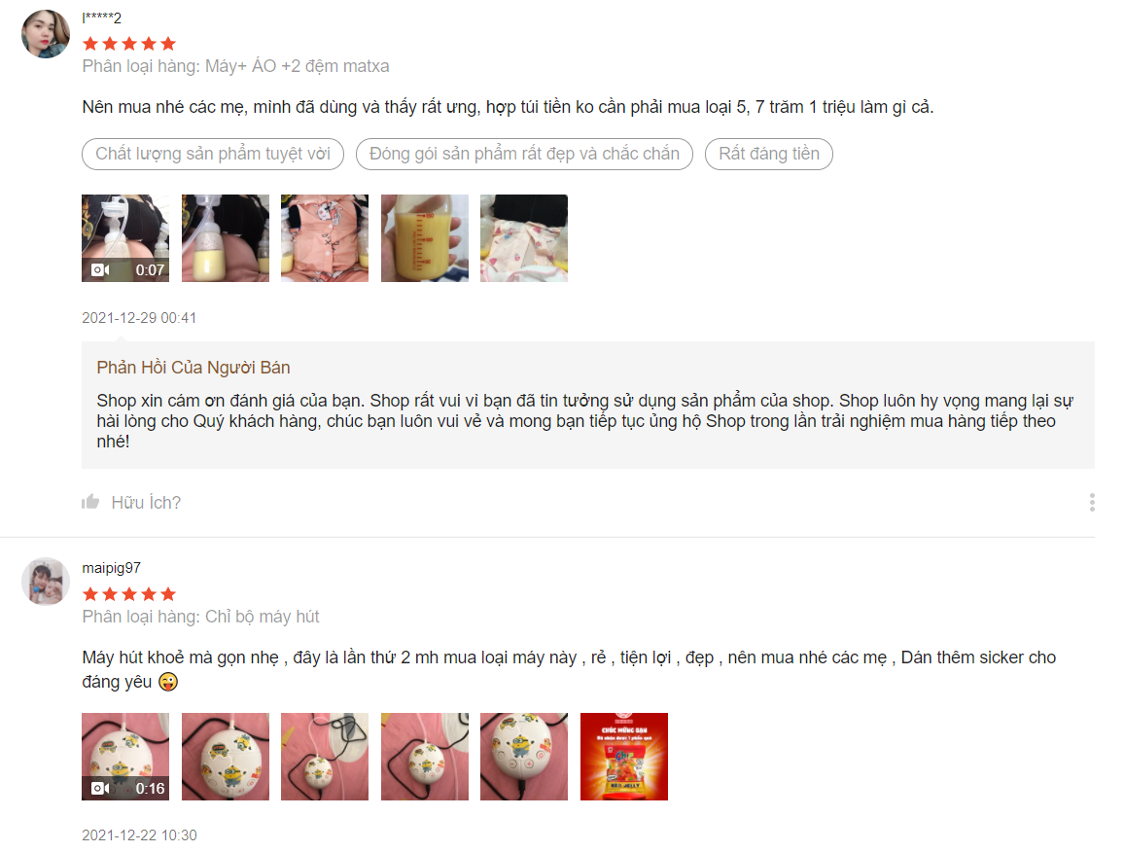Open username l*****2 link
1124x852 pixels.
tap(102, 18)
